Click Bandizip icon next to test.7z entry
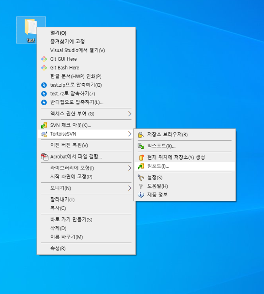 [44, 94]
